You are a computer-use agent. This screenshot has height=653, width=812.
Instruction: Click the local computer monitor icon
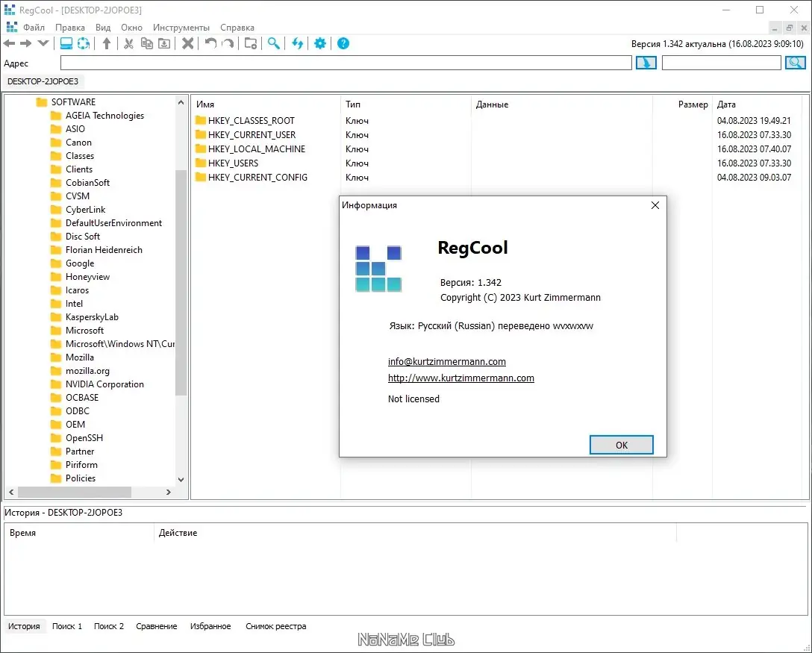[x=66, y=43]
